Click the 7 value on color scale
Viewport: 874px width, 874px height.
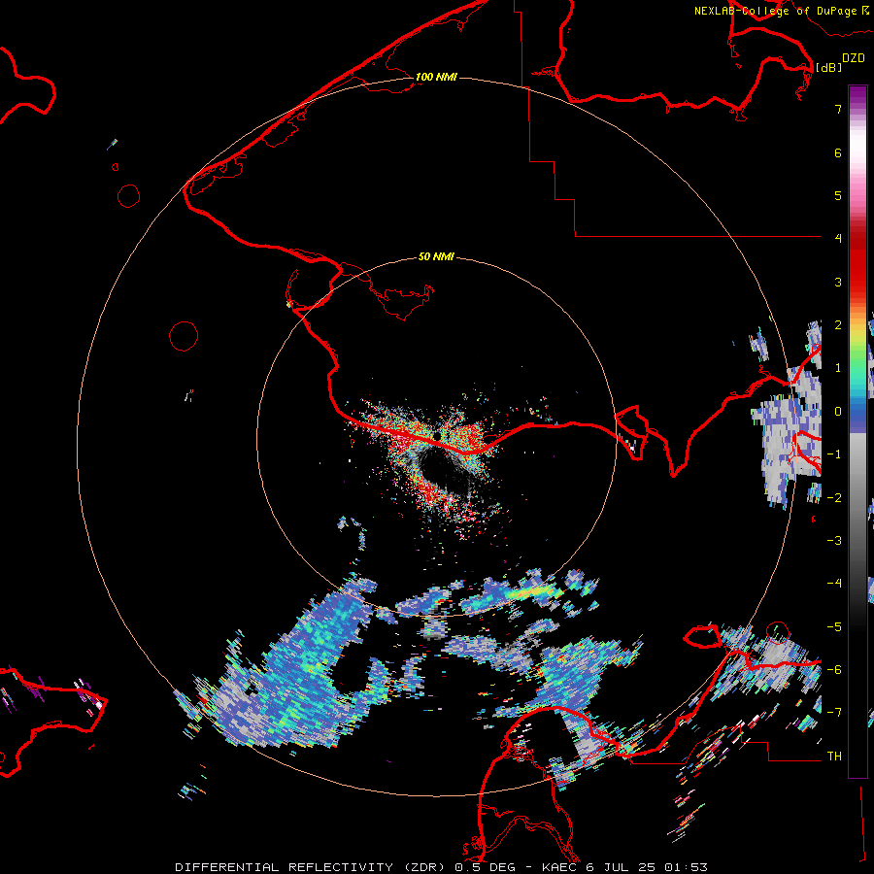(x=838, y=109)
